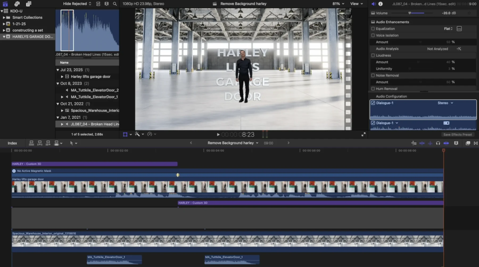Image resolution: width=479 pixels, height=267 pixels.
Task: Toggle the snapping icon
Action: [x=446, y=143]
